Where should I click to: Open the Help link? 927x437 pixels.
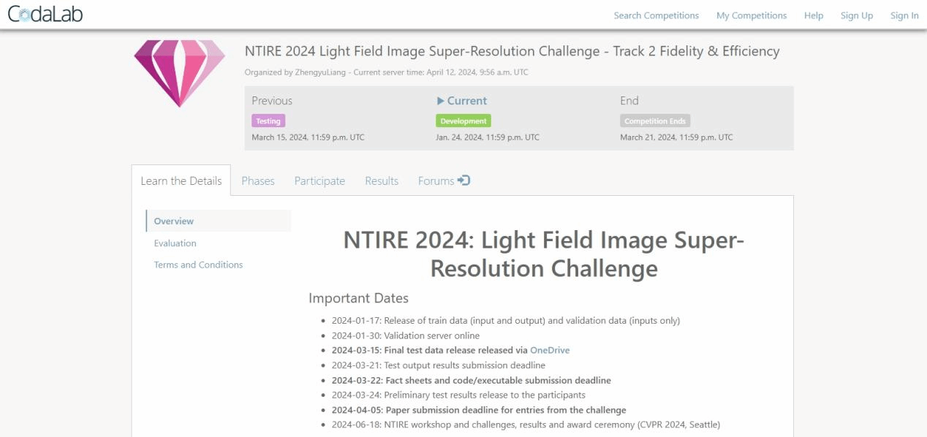click(813, 15)
